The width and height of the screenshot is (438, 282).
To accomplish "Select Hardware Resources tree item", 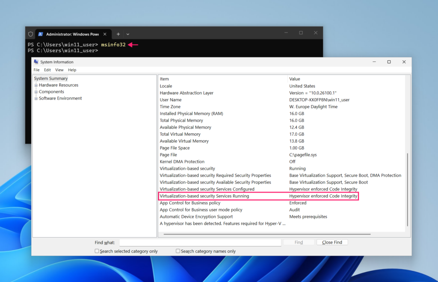I will point(59,85).
